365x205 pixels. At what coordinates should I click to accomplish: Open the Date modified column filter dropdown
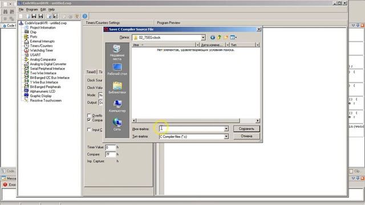click(228, 45)
